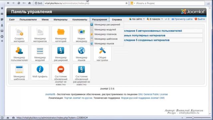Open the Создать материал icon

tap(19, 34)
